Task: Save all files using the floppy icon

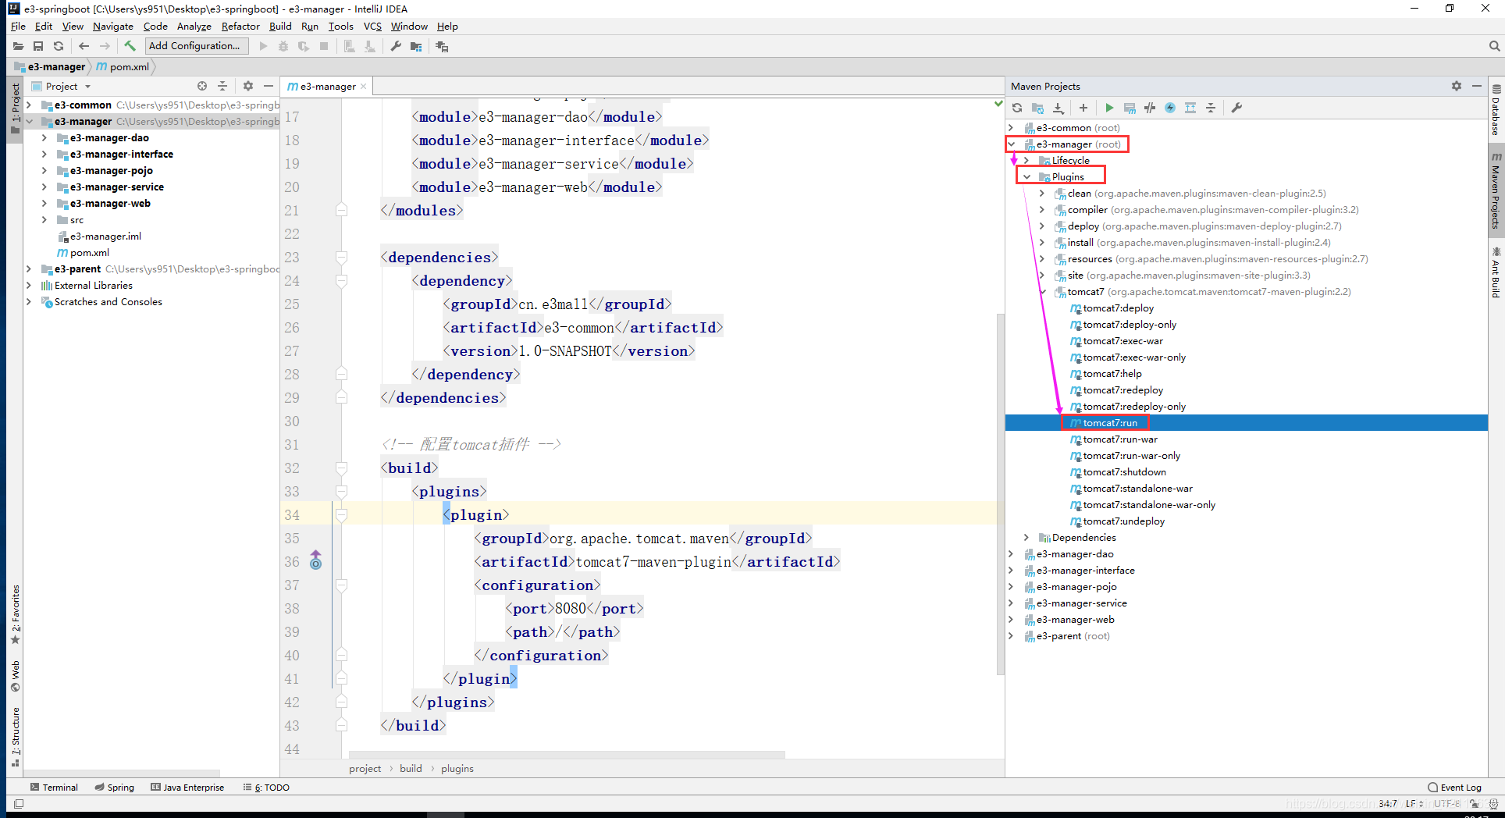Action: tap(38, 46)
